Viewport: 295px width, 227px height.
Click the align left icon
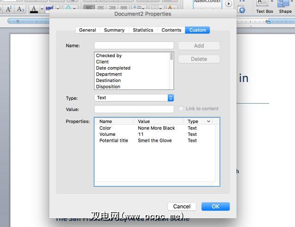(x=89, y=8)
